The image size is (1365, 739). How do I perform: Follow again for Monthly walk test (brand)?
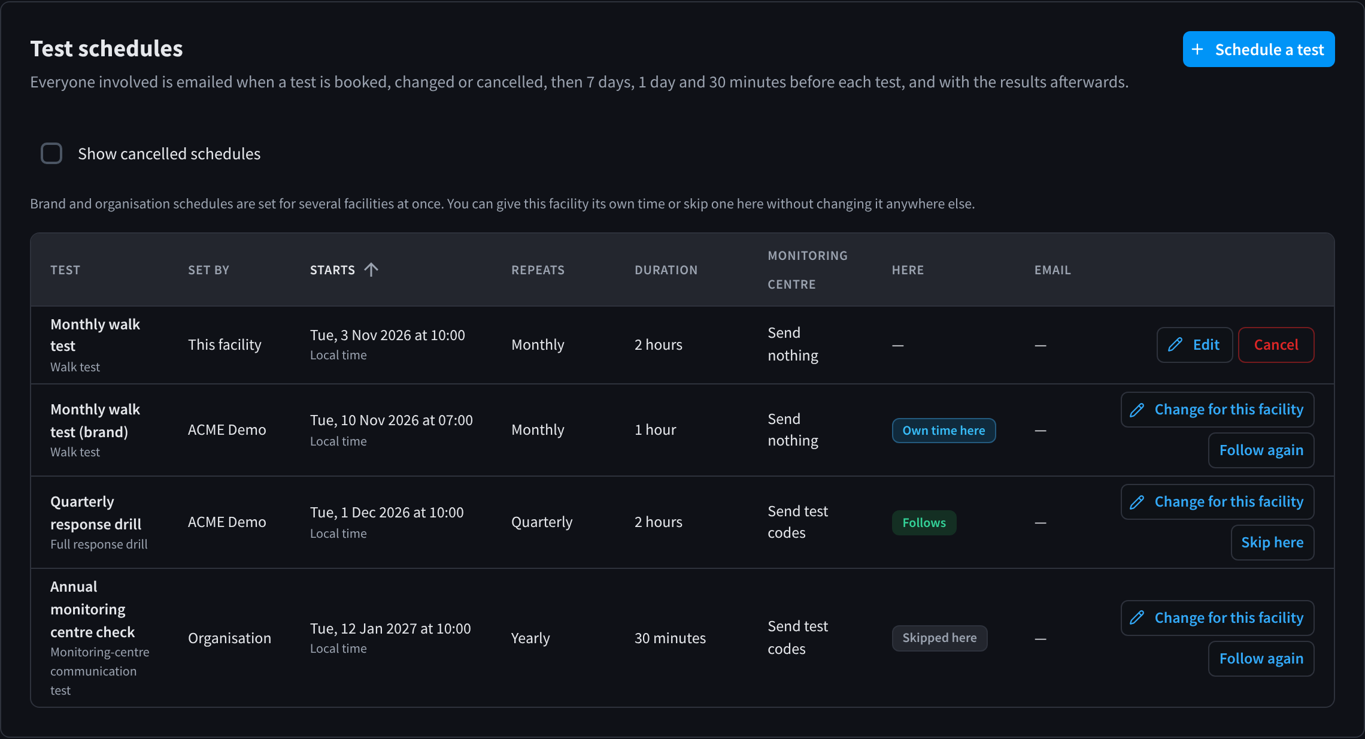[x=1261, y=450]
